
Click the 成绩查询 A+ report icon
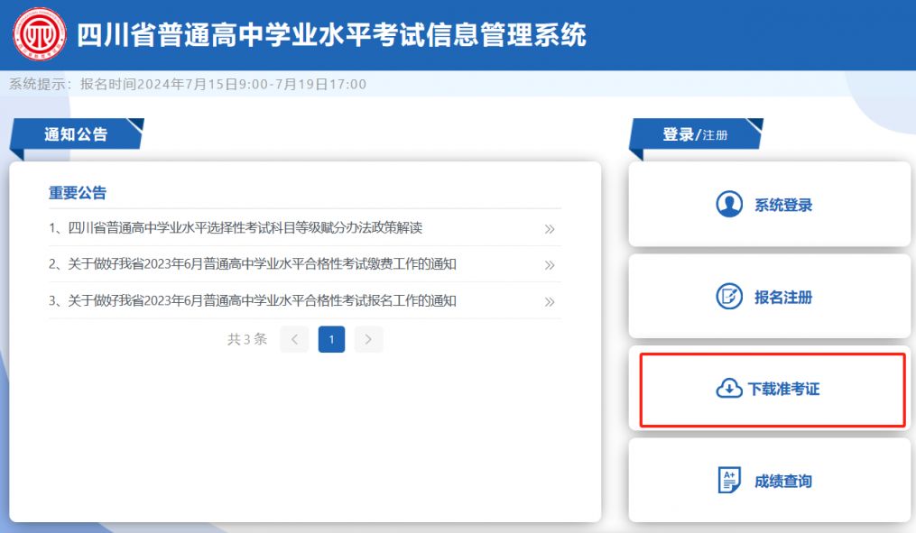pos(729,481)
